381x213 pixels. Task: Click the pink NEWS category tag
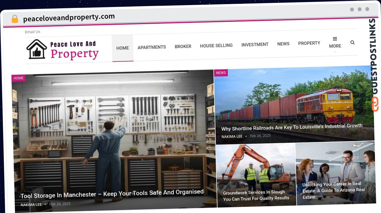click(221, 73)
